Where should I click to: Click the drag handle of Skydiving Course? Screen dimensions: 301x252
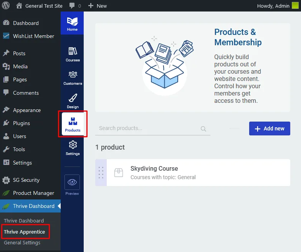pos(101,173)
